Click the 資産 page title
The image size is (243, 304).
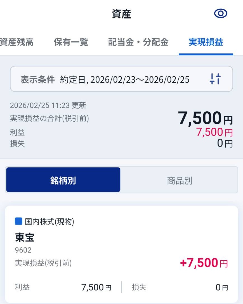coord(121,14)
